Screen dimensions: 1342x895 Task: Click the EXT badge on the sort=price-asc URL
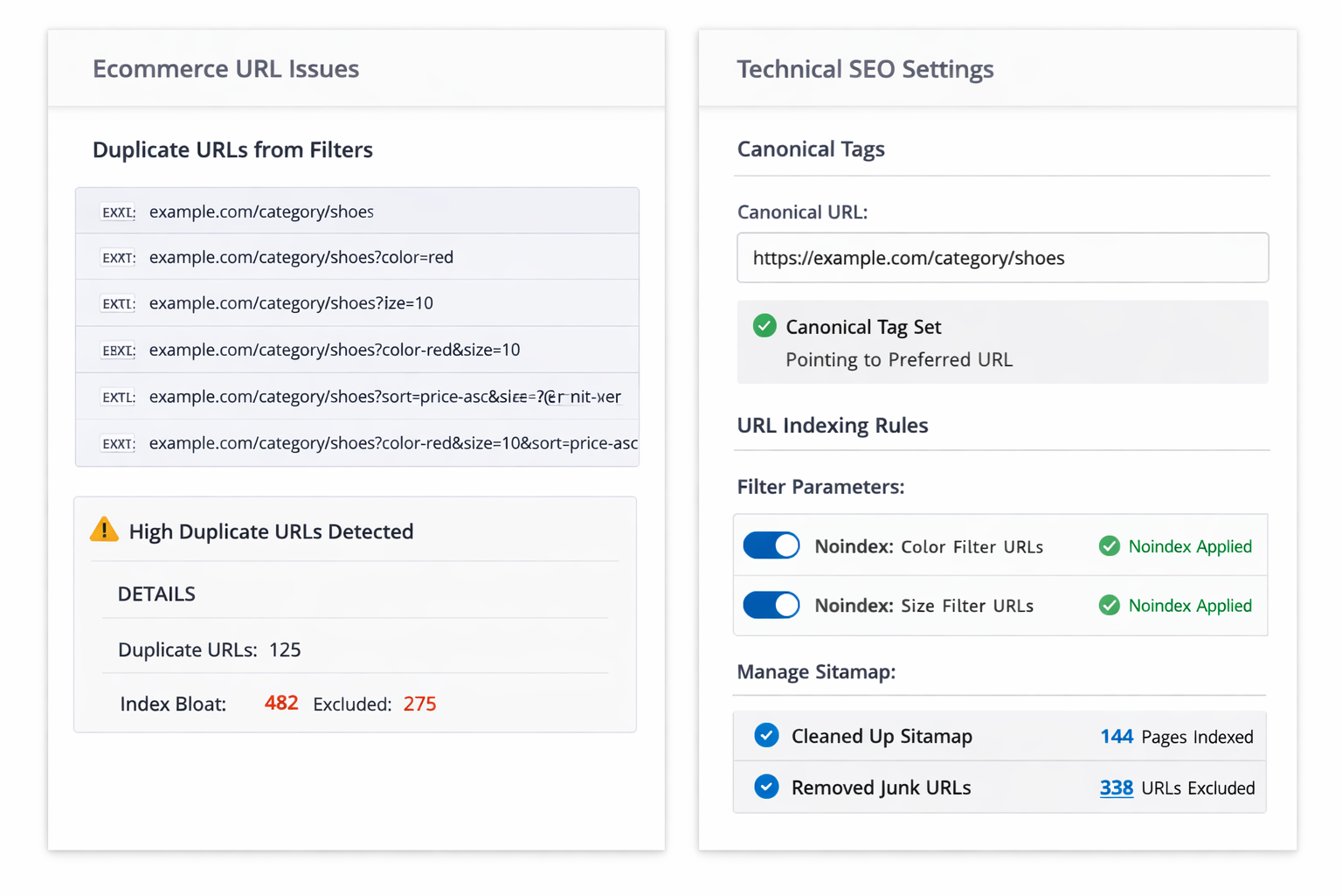tap(117, 396)
